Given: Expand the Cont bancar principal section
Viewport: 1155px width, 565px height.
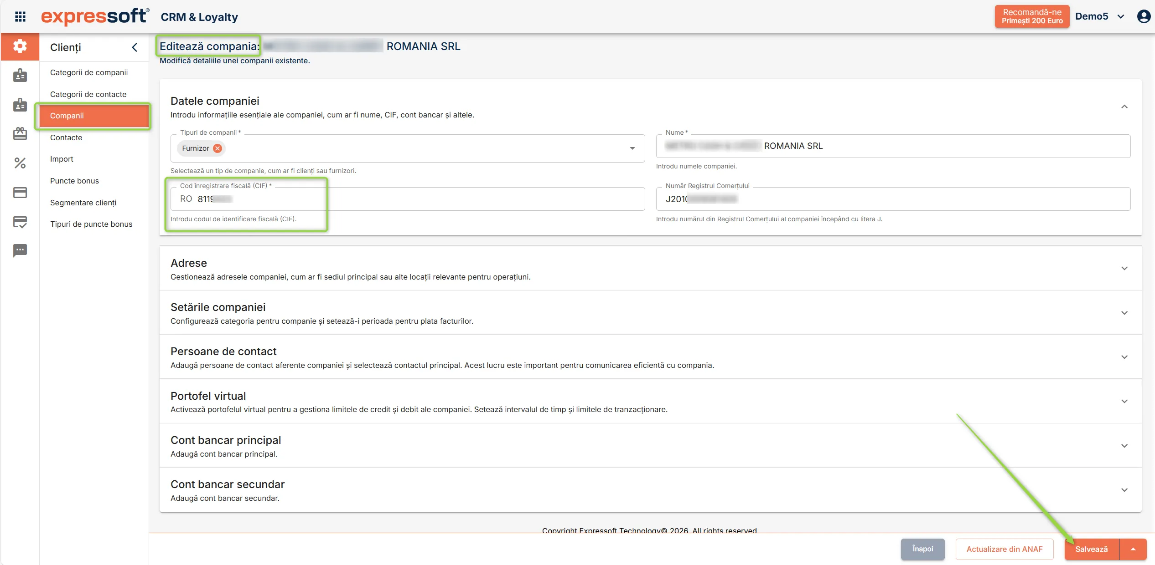Looking at the screenshot, I should 1124,446.
